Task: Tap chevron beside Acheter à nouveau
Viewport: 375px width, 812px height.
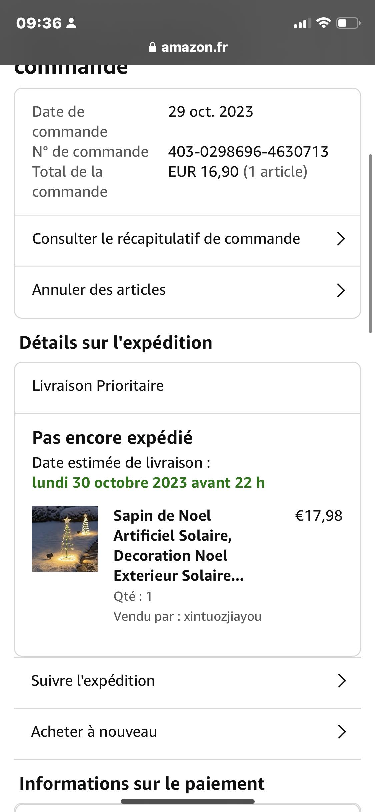Action: pyautogui.click(x=342, y=732)
